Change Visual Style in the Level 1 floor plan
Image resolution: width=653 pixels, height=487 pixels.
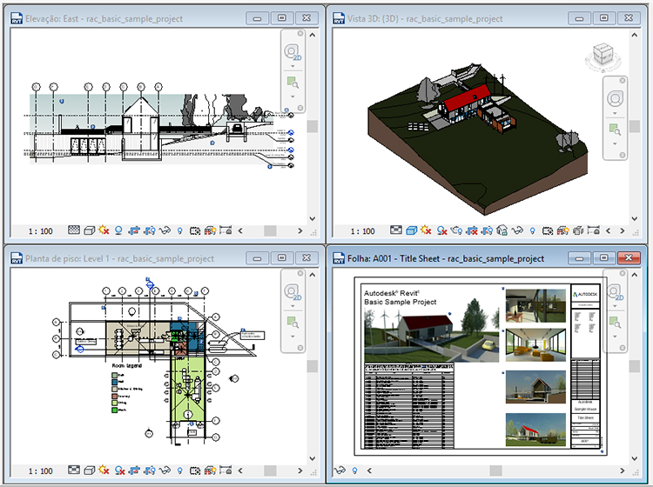coord(89,470)
